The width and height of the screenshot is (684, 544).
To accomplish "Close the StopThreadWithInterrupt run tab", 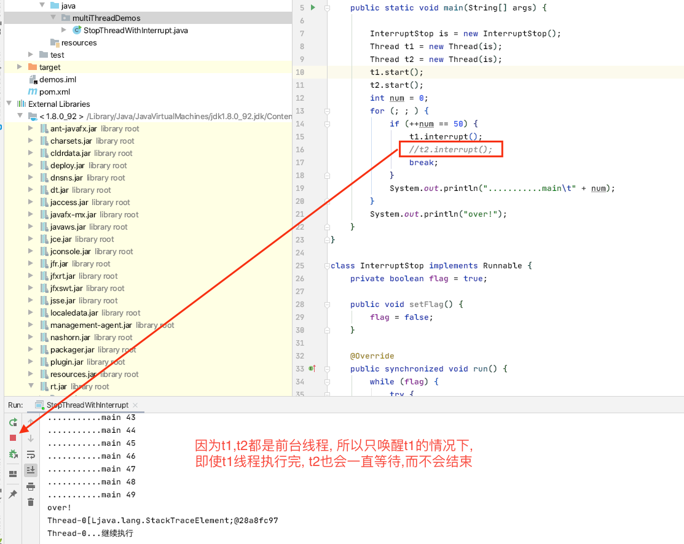I will (135, 405).
